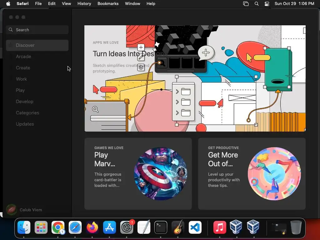Open the Turn Ideas Into Designs banner
The height and width of the screenshot is (240, 320).
point(195,78)
